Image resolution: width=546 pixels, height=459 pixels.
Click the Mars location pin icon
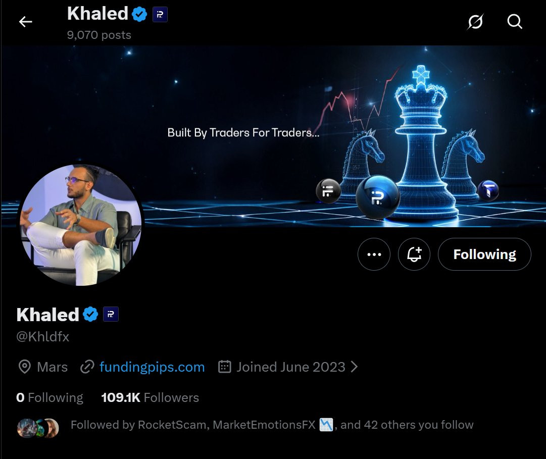[x=25, y=367]
